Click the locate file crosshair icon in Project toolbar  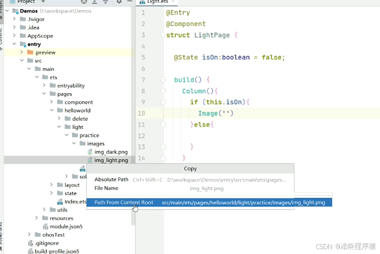coord(84,2)
